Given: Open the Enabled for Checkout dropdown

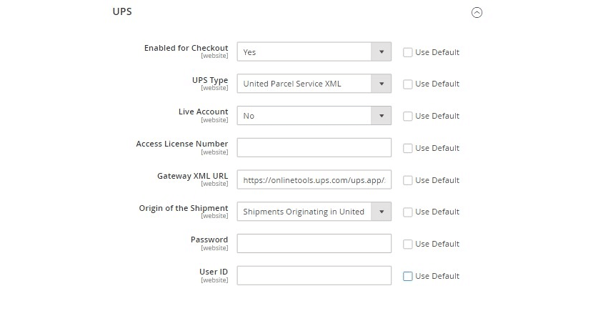Looking at the screenshot, I should [314, 52].
